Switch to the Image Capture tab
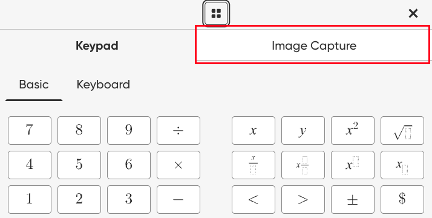 [x=314, y=45]
